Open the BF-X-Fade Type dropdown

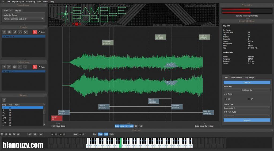247,116
